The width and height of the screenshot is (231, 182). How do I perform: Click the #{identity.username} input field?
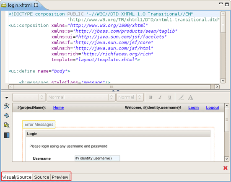point(97,158)
